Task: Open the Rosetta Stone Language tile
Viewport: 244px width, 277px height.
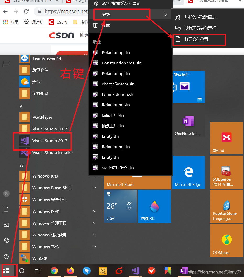Action: point(226,206)
